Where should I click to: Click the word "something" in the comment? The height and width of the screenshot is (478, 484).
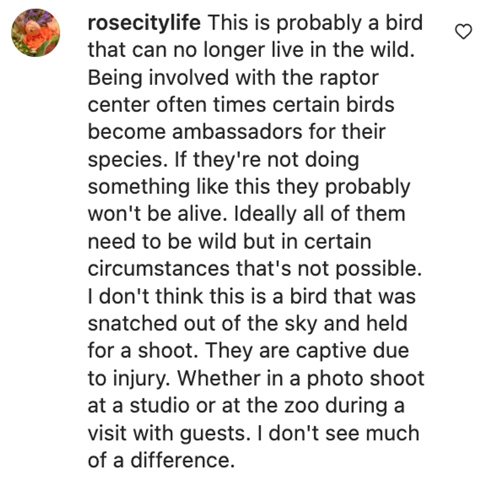[x=138, y=187]
